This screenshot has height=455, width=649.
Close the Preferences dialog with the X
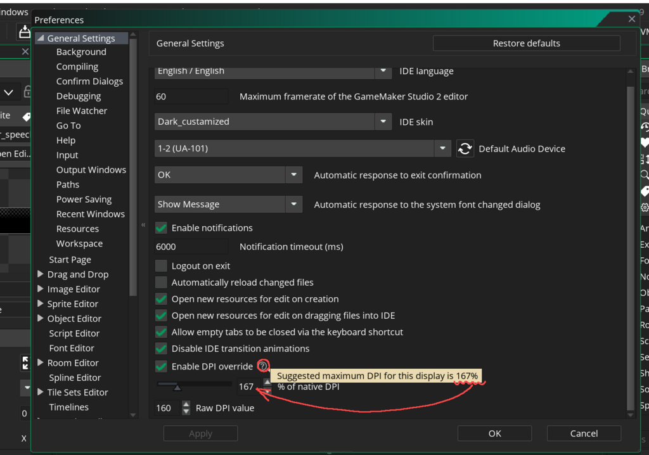pyautogui.click(x=632, y=18)
